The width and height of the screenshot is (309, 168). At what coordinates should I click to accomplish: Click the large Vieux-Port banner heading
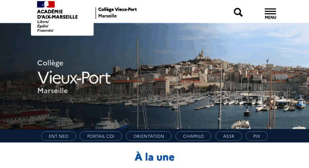[74, 78]
